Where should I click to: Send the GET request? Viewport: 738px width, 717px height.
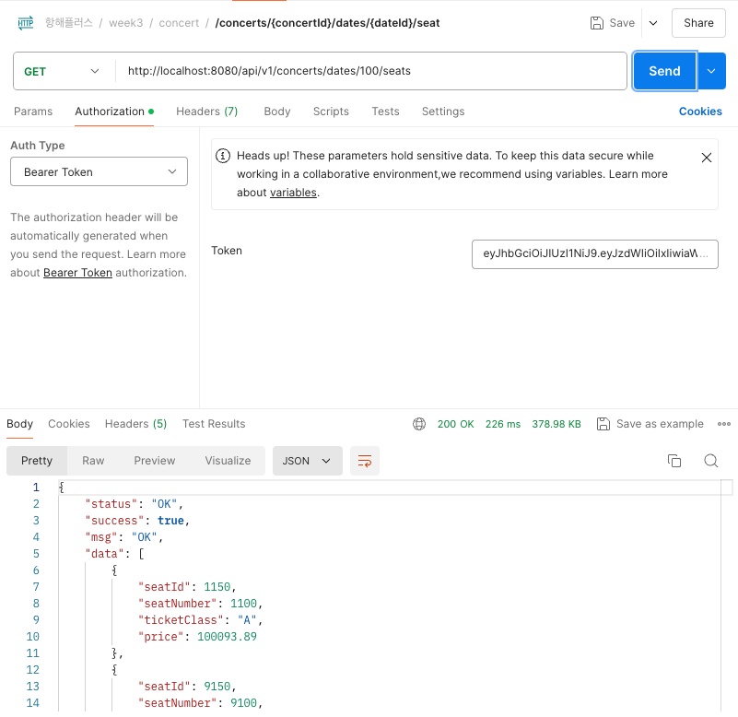coord(664,71)
